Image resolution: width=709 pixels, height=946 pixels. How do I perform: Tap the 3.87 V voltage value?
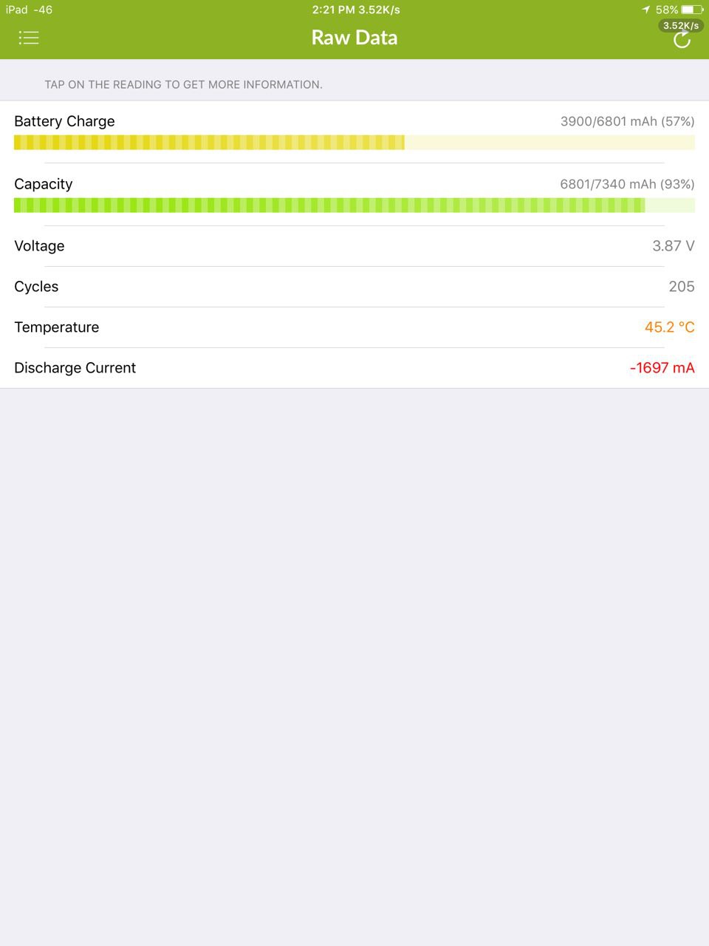674,246
